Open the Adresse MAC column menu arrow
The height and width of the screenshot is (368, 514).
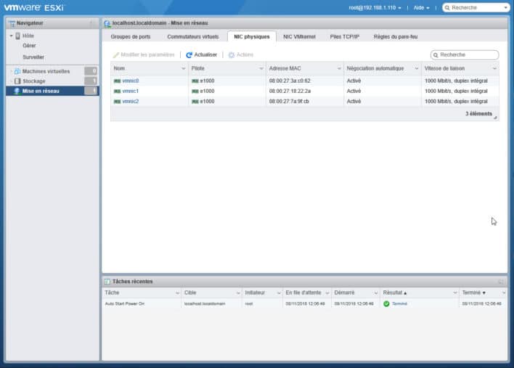(x=338, y=68)
